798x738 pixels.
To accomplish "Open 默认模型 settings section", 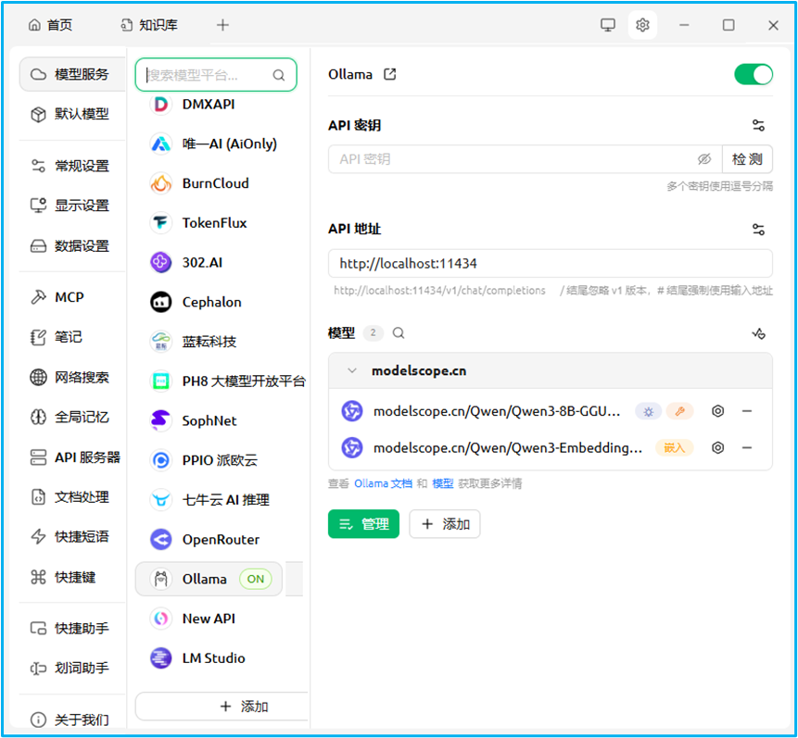I will pyautogui.click(x=72, y=114).
